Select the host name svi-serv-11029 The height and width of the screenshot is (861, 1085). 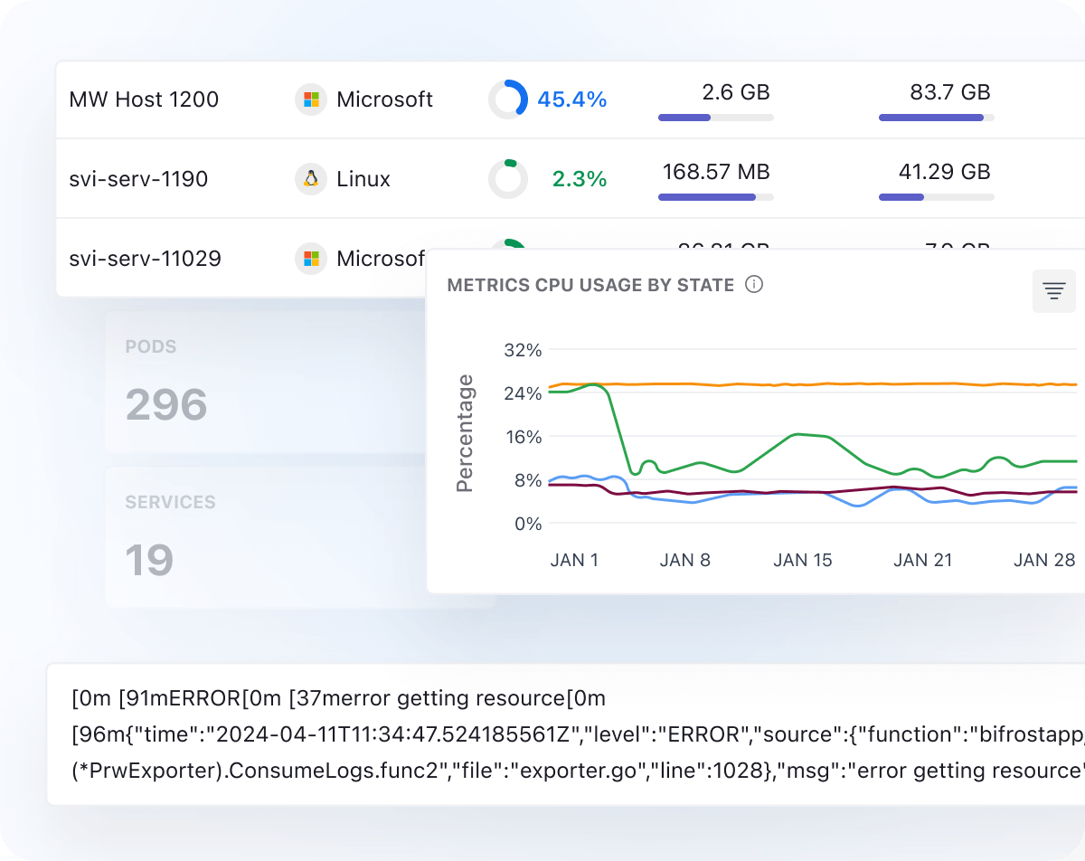tap(145, 259)
